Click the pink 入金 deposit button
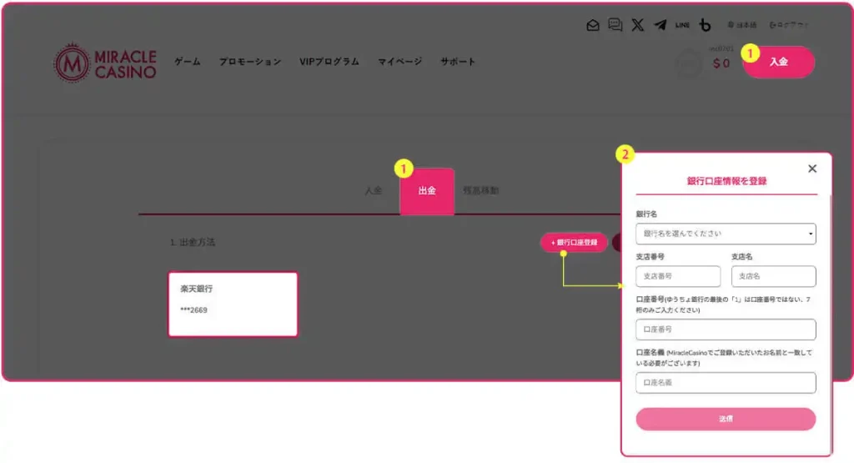854x463 pixels. tap(779, 62)
